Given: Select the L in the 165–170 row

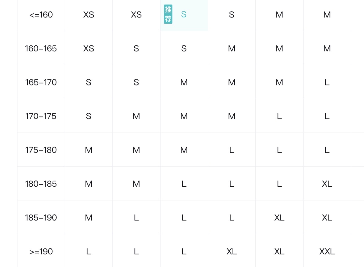Looking at the screenshot, I should coord(327,82).
